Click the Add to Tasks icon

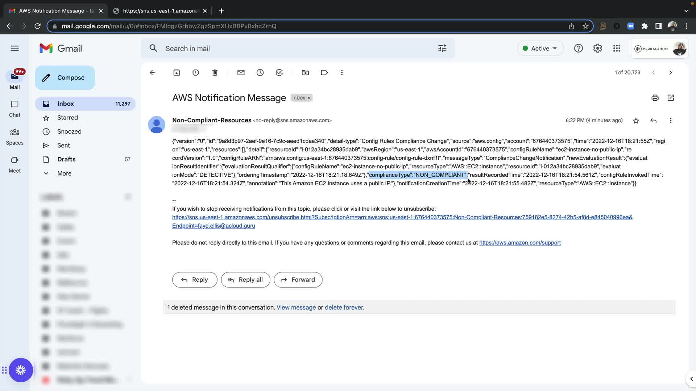pos(279,73)
